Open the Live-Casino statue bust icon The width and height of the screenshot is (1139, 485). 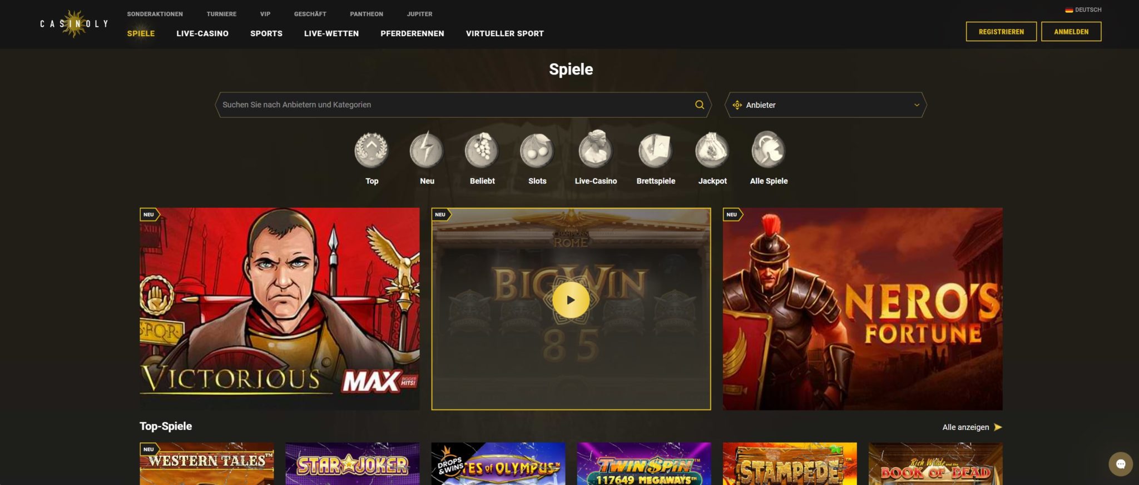pos(595,149)
